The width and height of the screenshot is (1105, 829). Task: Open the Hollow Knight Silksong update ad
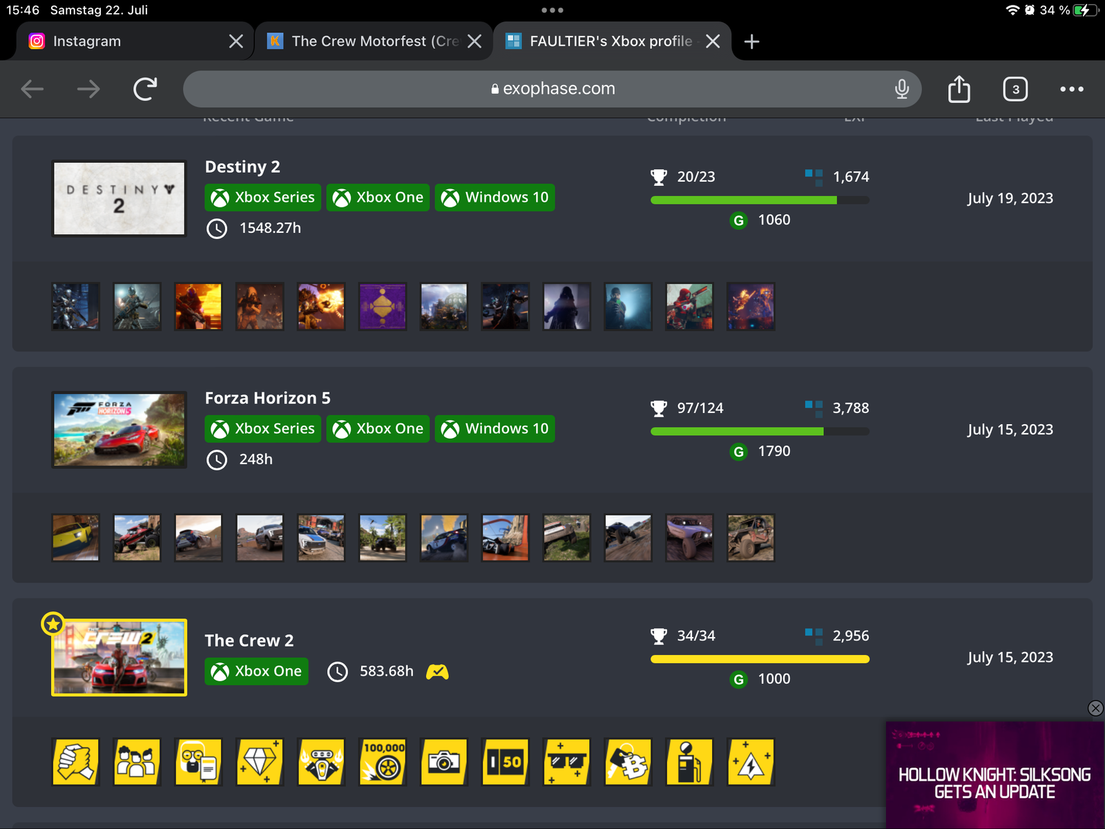995,775
